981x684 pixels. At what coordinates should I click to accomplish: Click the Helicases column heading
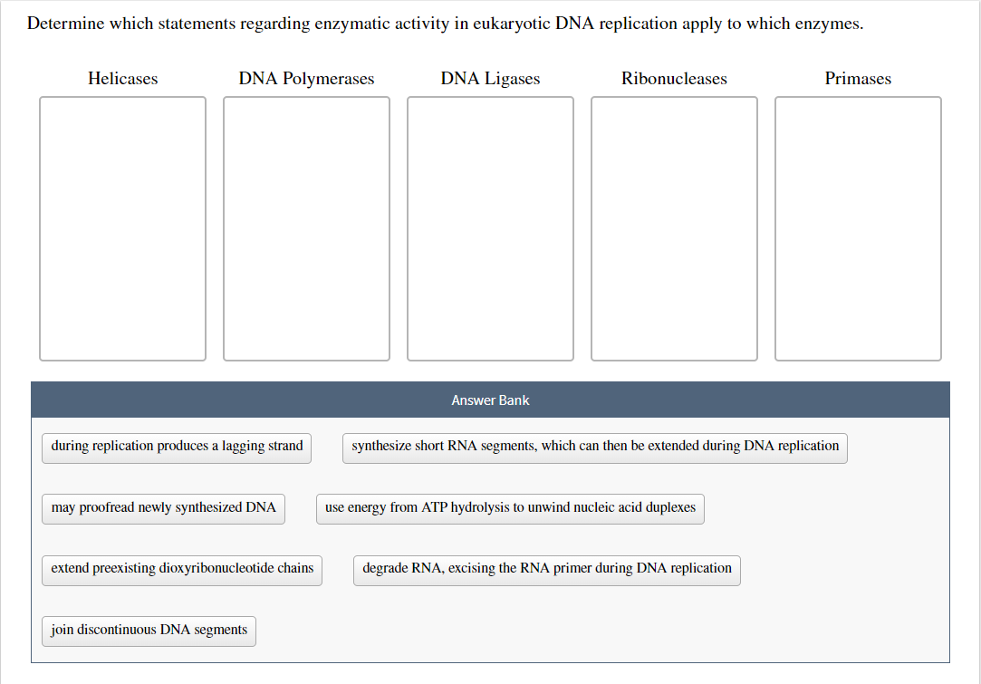pyautogui.click(x=122, y=79)
